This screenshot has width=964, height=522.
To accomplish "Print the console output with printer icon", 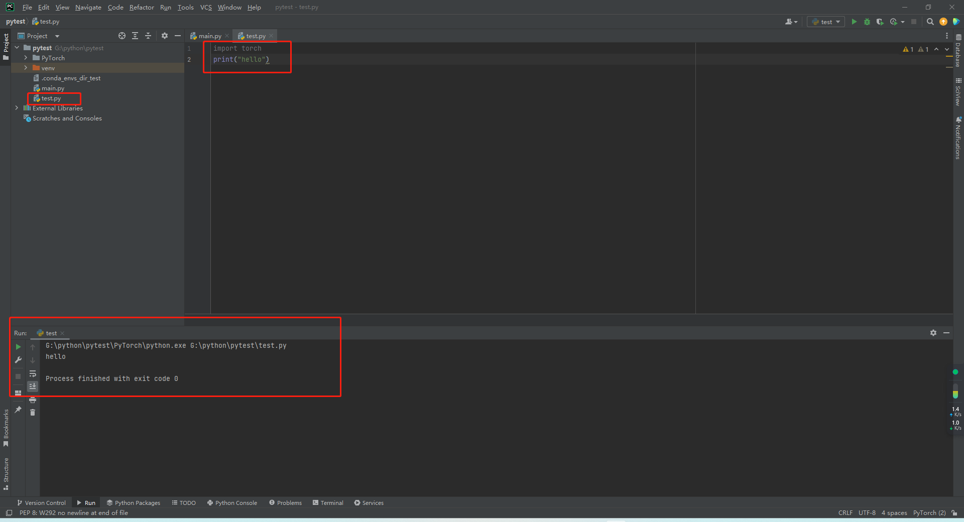I will click(x=33, y=400).
